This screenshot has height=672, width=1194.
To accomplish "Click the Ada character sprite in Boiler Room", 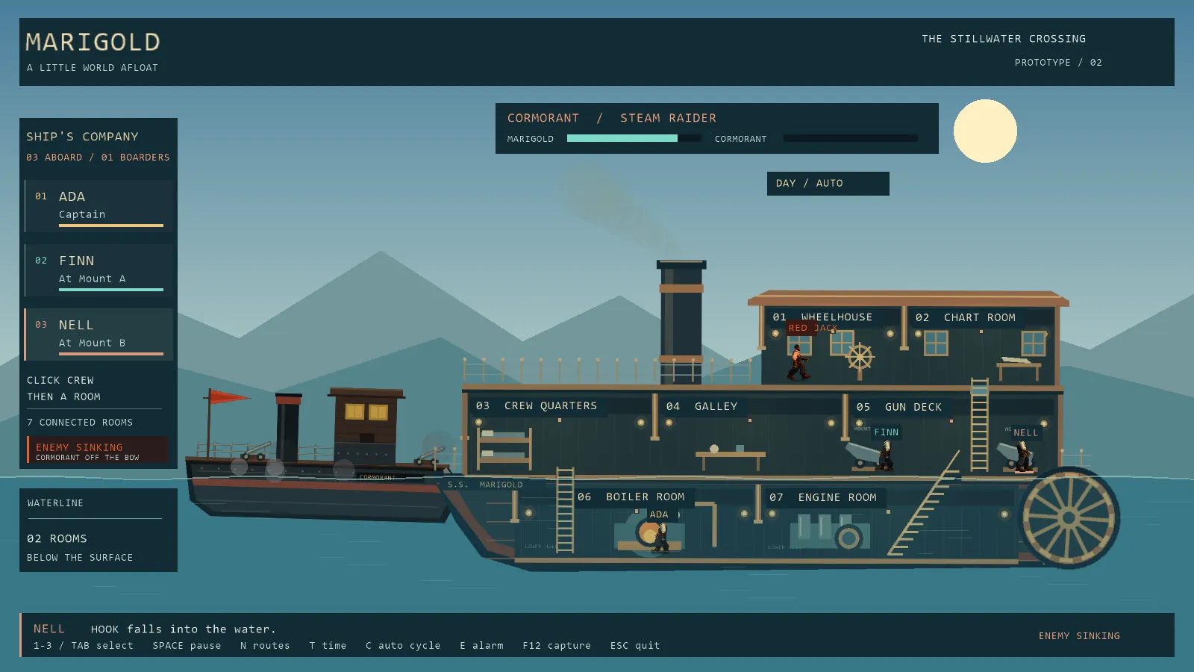I will (660, 536).
